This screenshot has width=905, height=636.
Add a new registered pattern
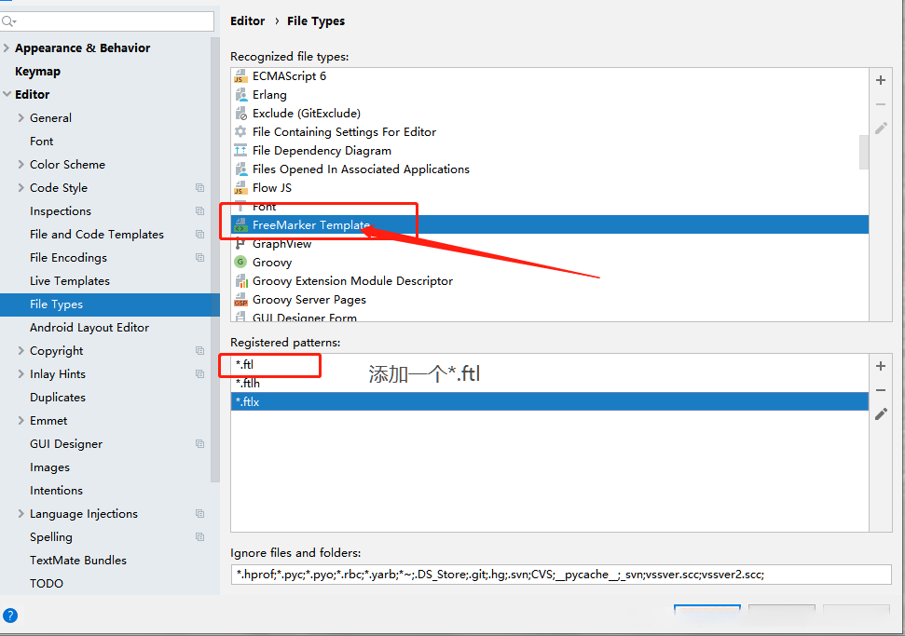(881, 366)
